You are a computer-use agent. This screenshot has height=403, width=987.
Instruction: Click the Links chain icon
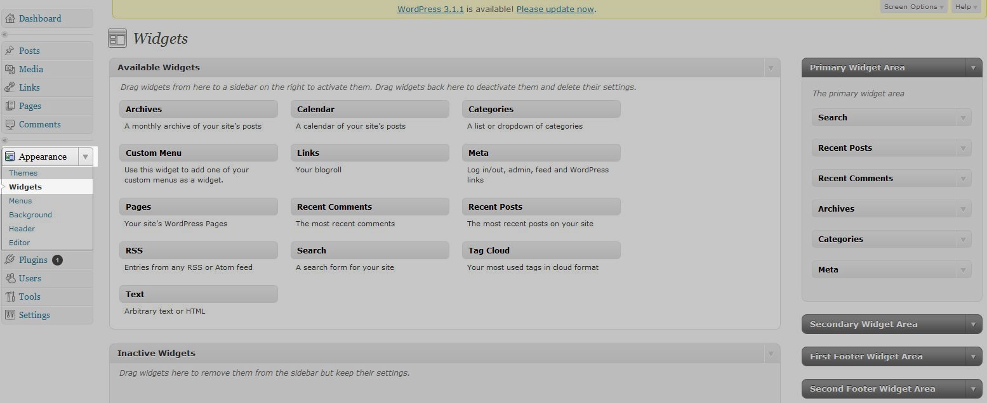[x=10, y=87]
